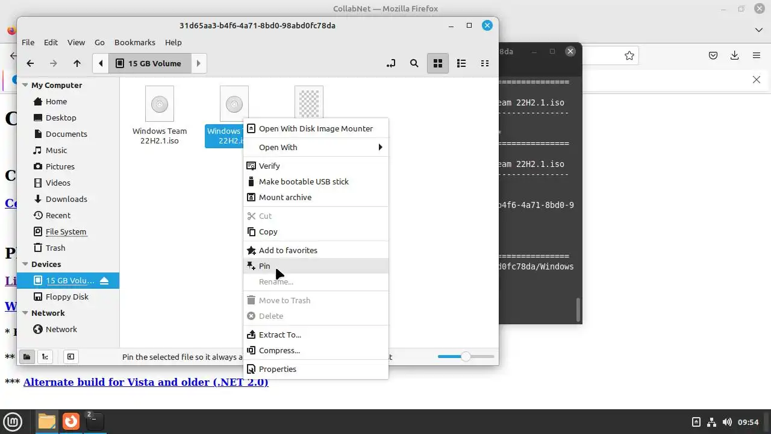Adjust the icon zoom slider
The height and width of the screenshot is (434, 771).
coord(466,357)
